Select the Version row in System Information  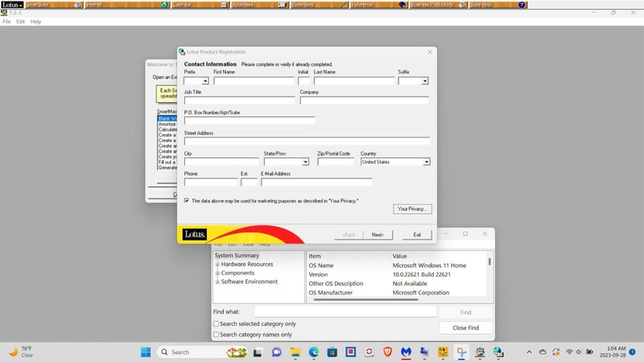coord(396,274)
